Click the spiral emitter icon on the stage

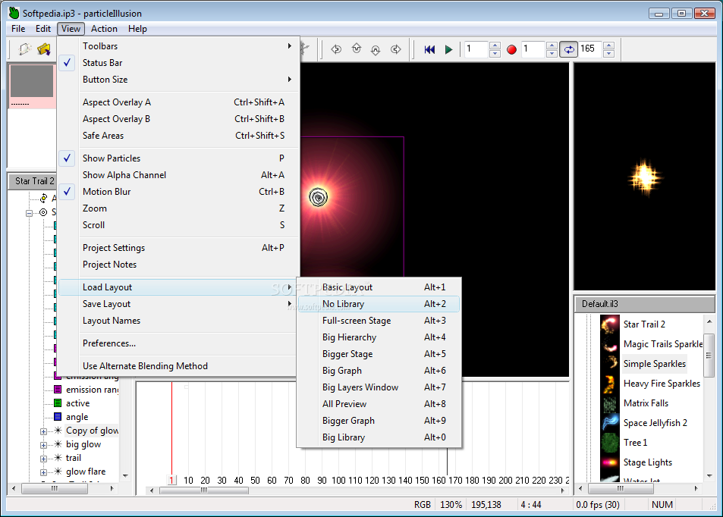[318, 197]
